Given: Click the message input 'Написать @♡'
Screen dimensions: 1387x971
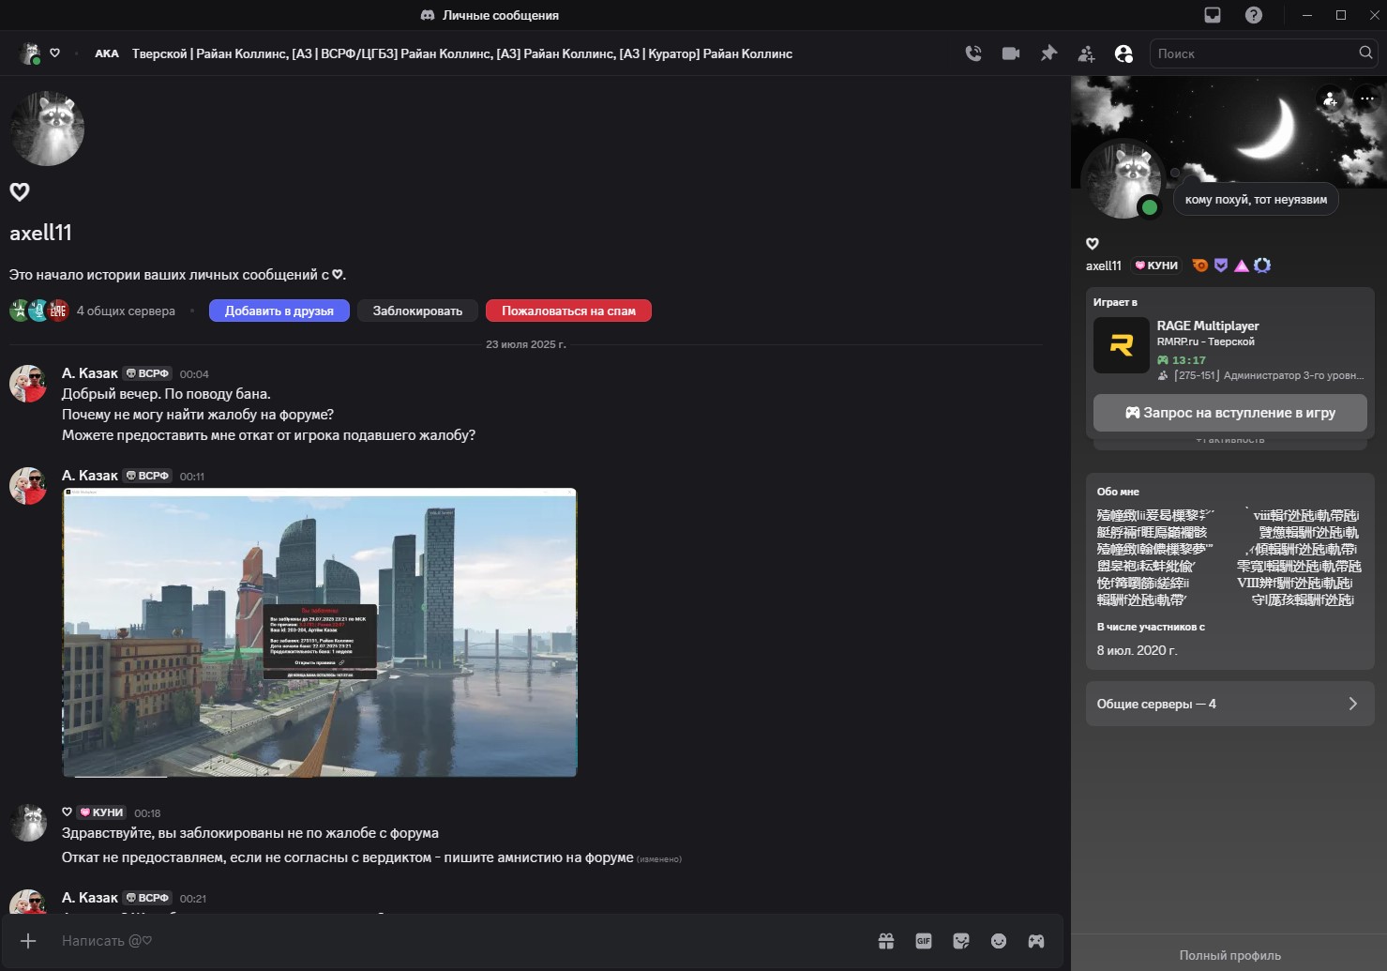Looking at the screenshot, I should tap(460, 941).
